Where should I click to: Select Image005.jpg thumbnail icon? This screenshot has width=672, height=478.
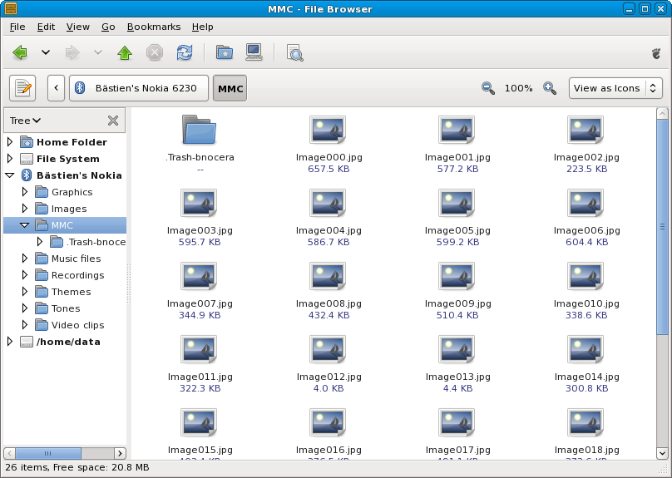pos(457,203)
